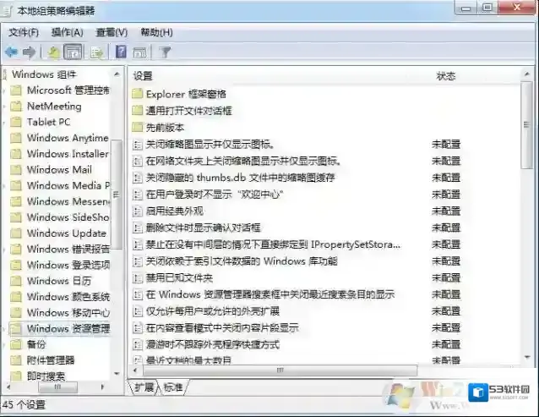Image resolution: width=539 pixels, height=417 pixels.
Task: Toggle the show/hide action pane icon
Action: 140,52
